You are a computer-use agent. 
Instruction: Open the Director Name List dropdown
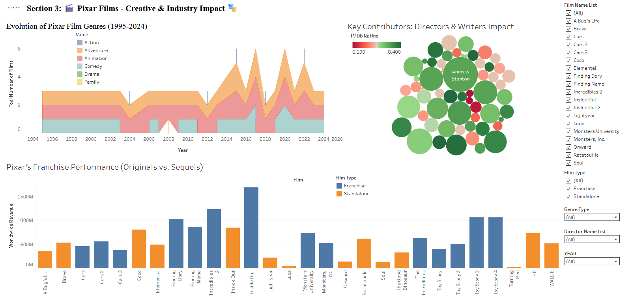pos(592,239)
